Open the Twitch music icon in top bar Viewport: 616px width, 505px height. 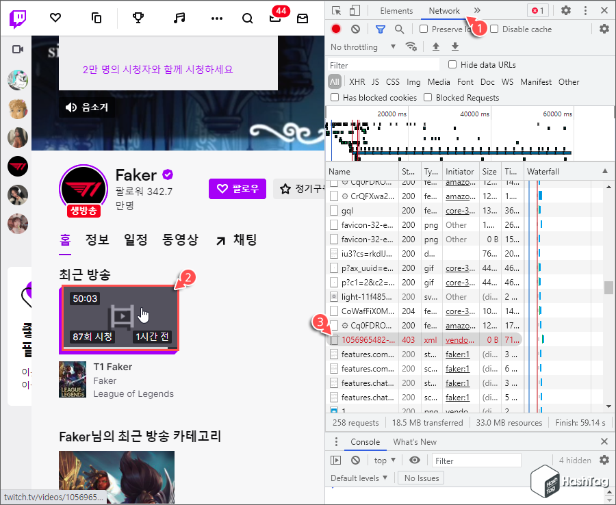click(179, 18)
